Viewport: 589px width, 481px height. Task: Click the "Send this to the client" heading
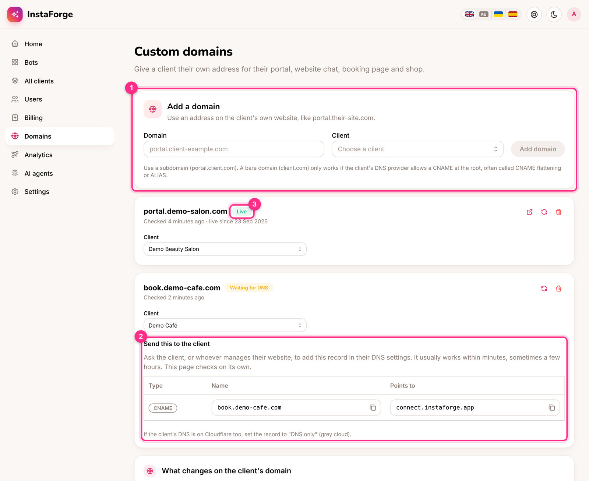click(x=177, y=344)
